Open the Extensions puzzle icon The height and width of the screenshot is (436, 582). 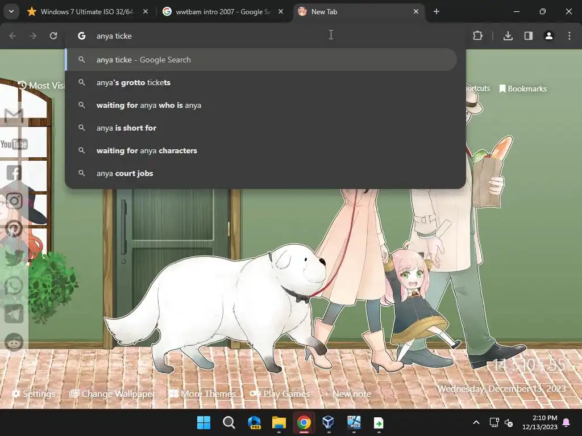tap(477, 36)
